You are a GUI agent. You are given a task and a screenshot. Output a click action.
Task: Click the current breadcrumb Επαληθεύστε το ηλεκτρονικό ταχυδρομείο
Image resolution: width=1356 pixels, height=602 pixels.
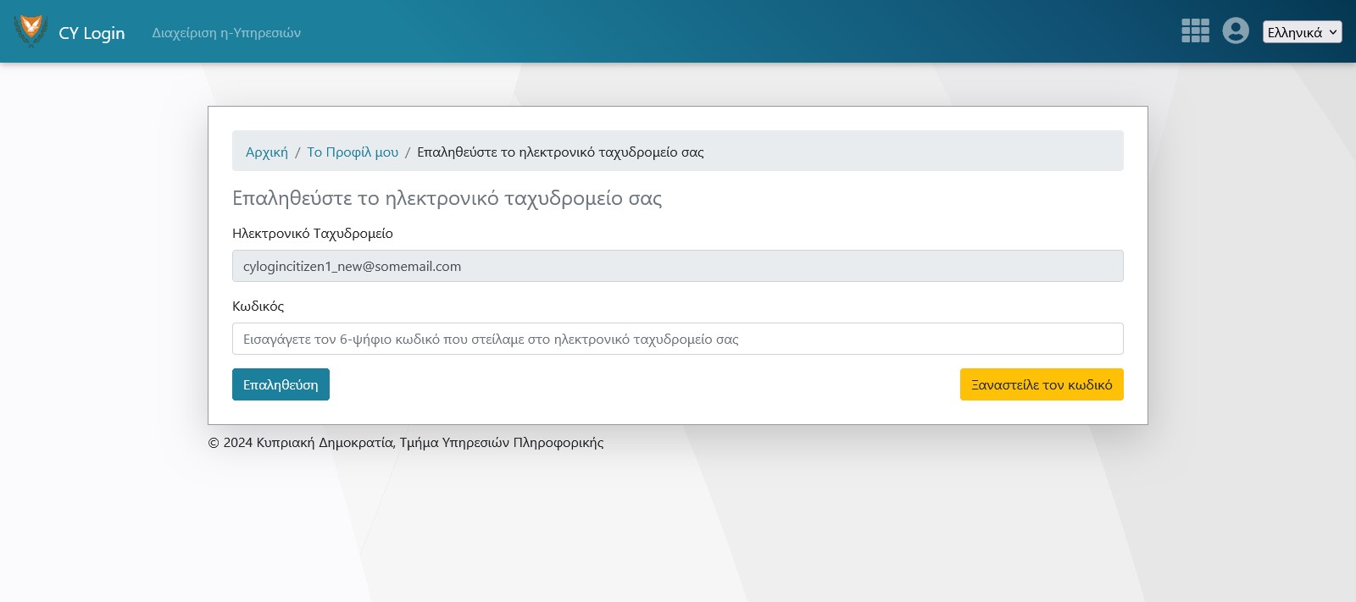(560, 152)
